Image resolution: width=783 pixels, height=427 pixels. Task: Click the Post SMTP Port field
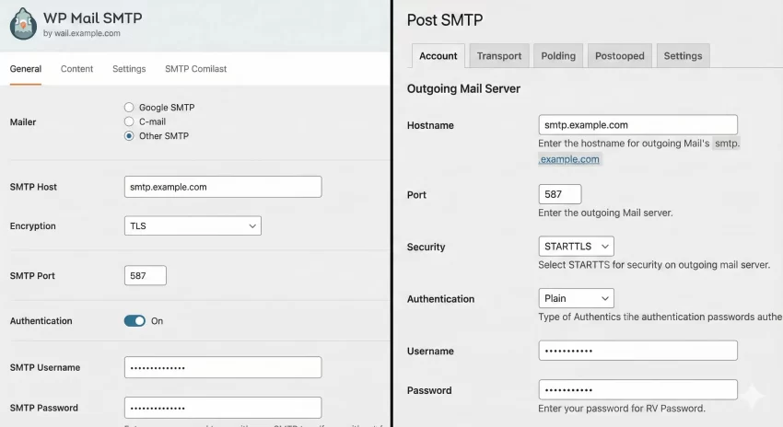tap(560, 194)
